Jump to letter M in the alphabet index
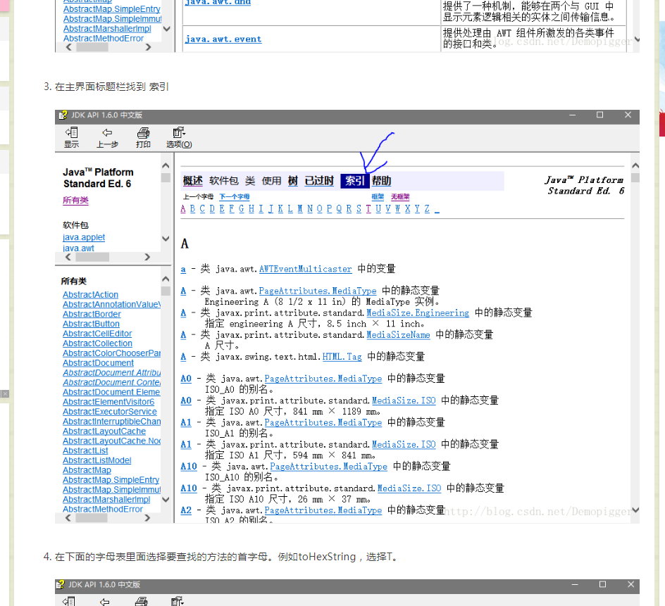This screenshot has height=606, width=665. tap(300, 209)
